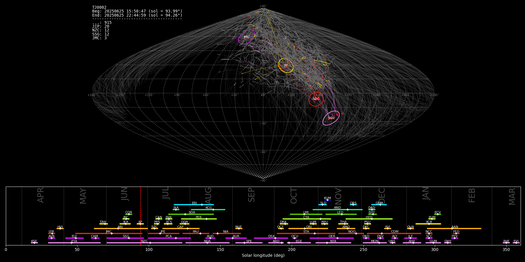Select the AND shower bar
525x262 pixels.
[337, 209]
